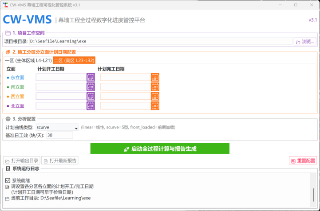Switch to 一区 (主体区域 L4-L21) tab
320x211 pixels.
pos(28,60)
